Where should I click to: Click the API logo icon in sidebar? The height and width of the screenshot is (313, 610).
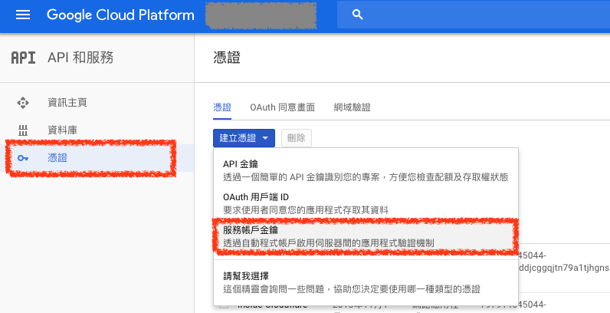coord(23,58)
